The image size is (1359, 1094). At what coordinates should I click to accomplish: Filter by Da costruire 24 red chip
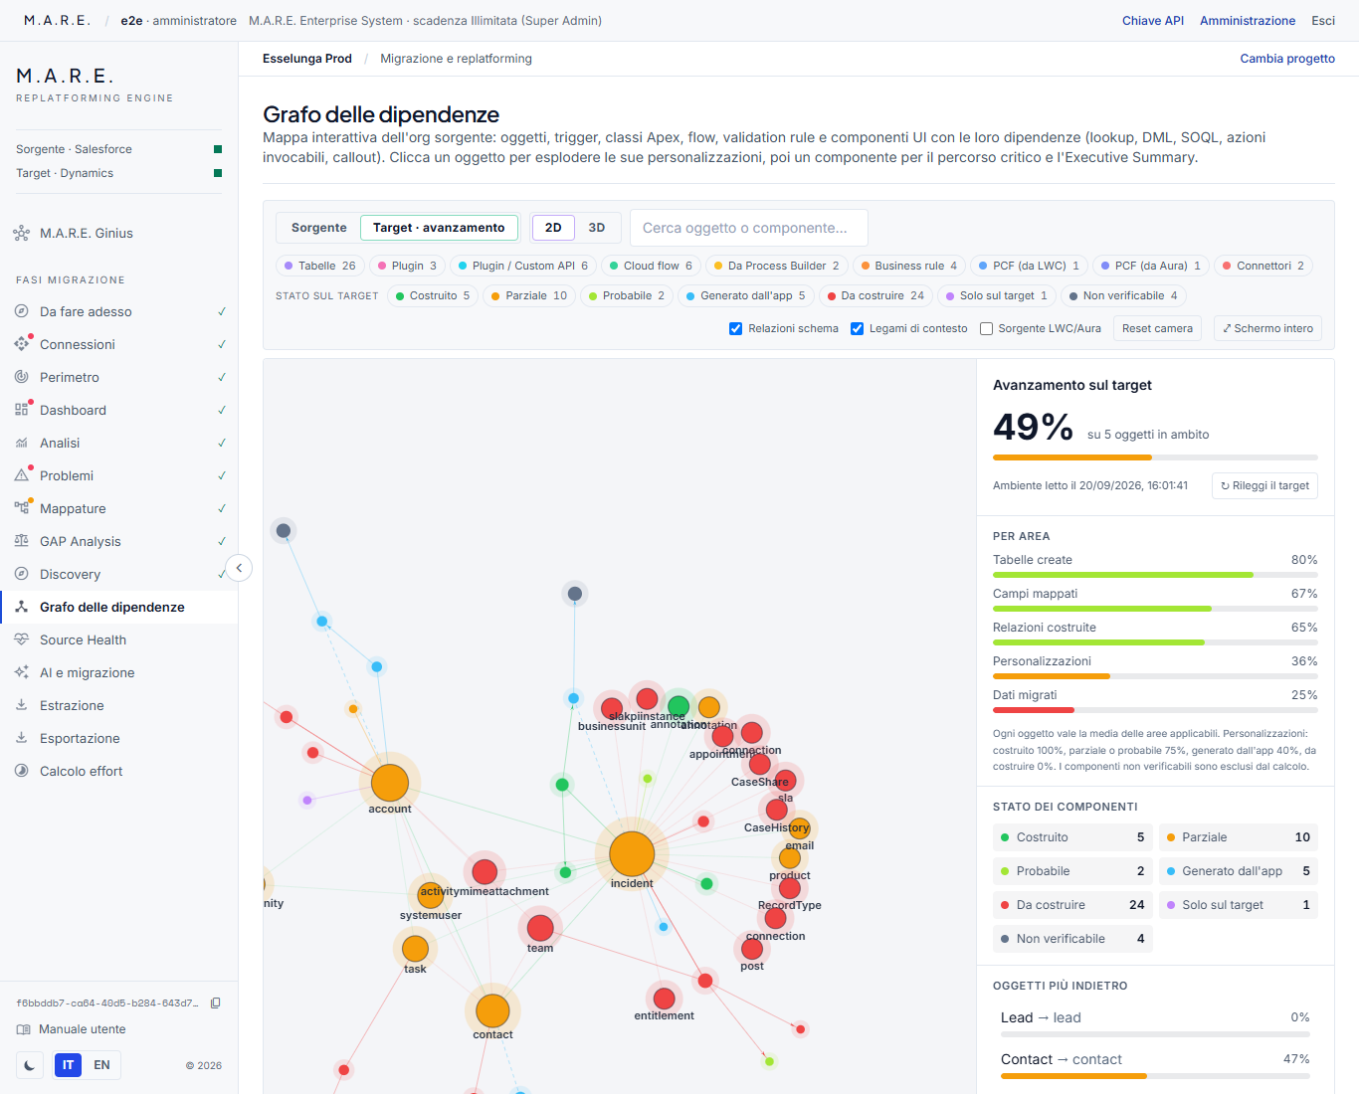click(875, 295)
